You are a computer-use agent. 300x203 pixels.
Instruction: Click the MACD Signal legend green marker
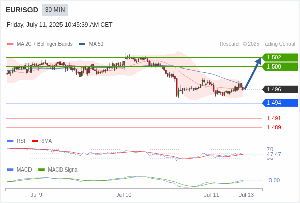coord(41,170)
